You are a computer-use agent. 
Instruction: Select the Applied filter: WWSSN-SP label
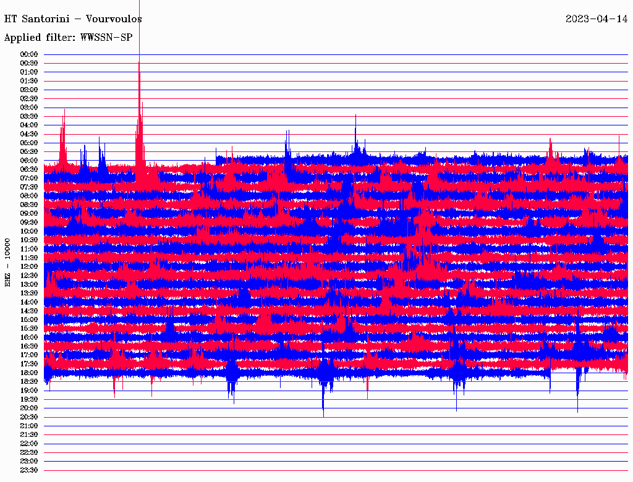pos(68,37)
